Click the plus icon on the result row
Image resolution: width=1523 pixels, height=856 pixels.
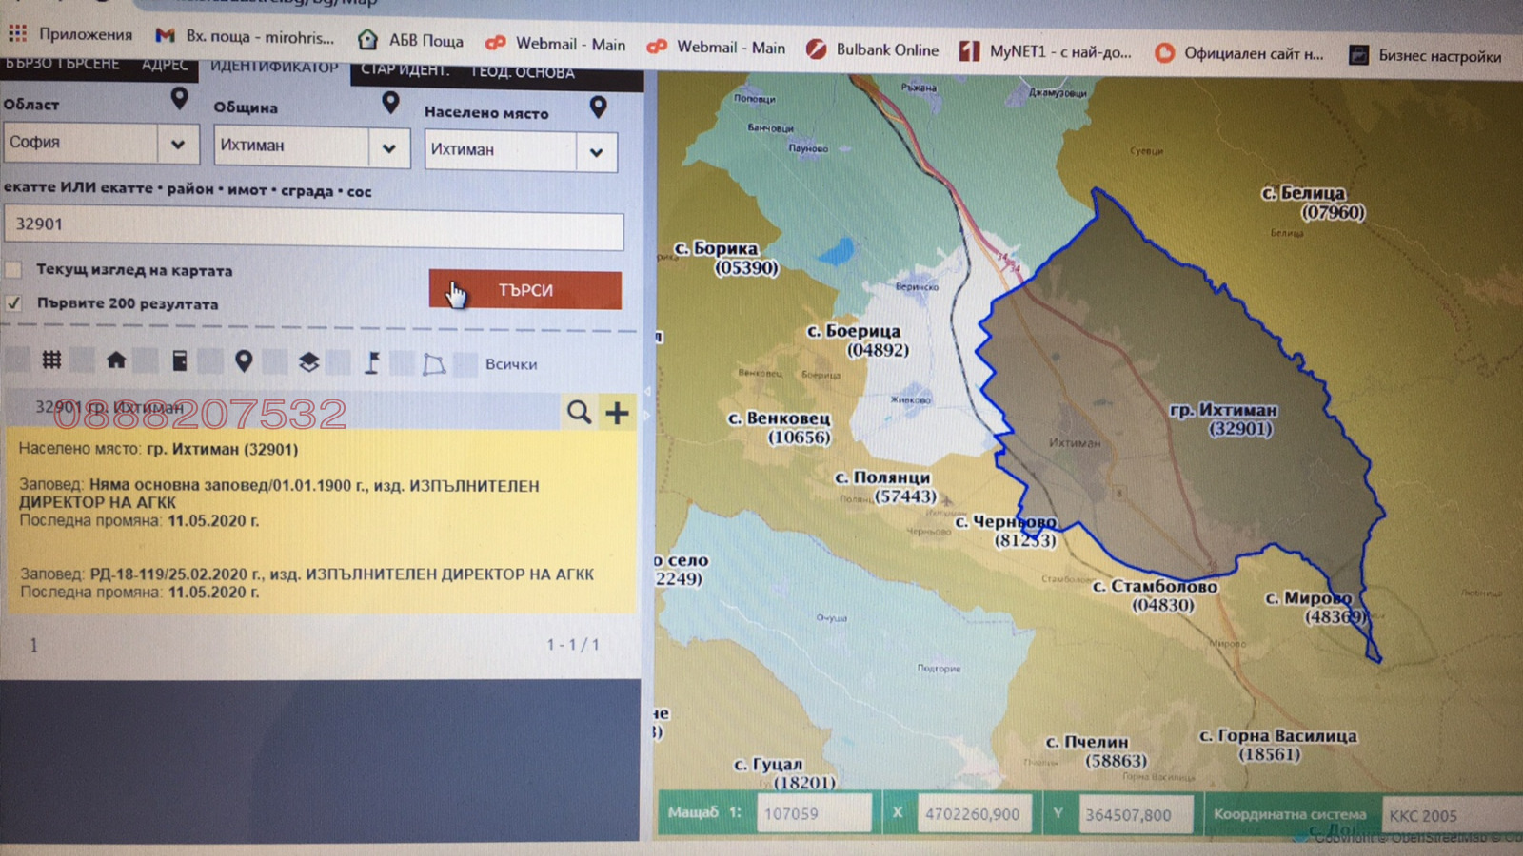click(618, 413)
